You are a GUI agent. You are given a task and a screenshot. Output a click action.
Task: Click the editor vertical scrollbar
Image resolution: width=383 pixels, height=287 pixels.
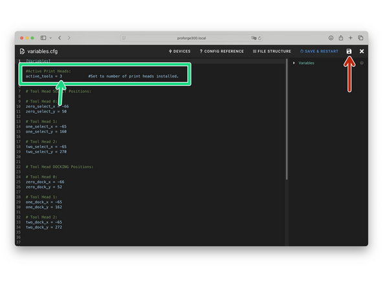pos(287,119)
